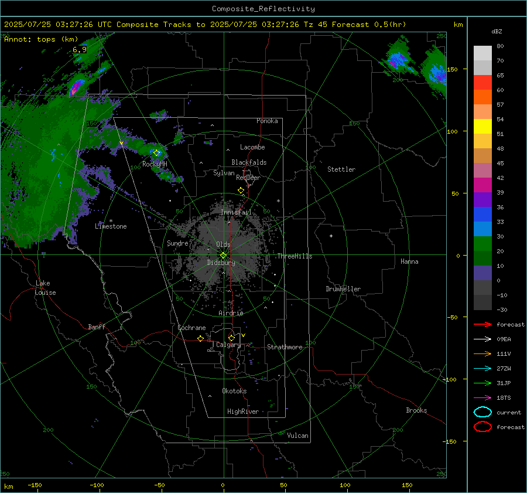
Task: Click the Hanna city label
Action: click(x=409, y=261)
